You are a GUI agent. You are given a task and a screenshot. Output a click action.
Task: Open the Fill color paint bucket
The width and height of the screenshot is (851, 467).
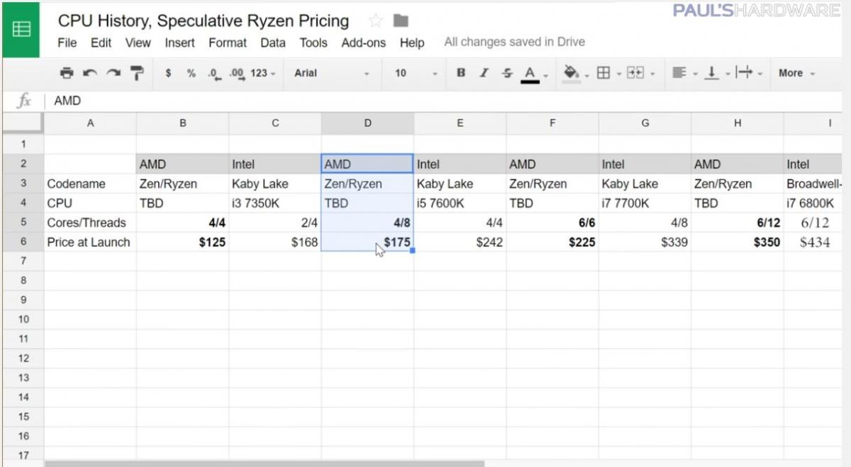pyautogui.click(x=572, y=72)
